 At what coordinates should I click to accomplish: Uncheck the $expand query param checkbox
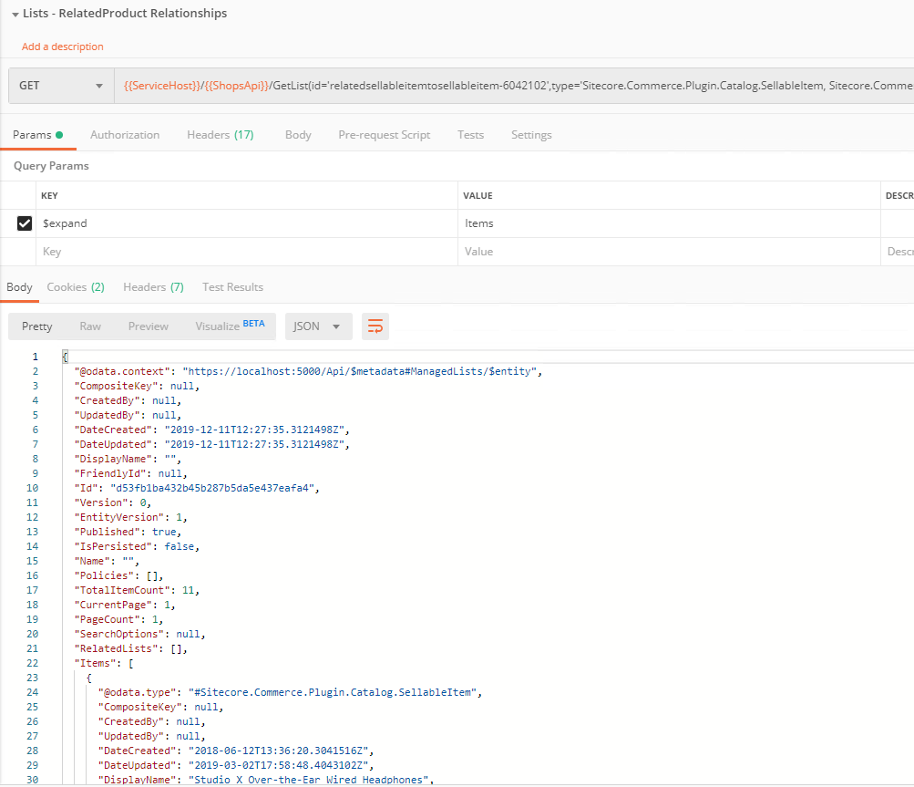point(25,223)
